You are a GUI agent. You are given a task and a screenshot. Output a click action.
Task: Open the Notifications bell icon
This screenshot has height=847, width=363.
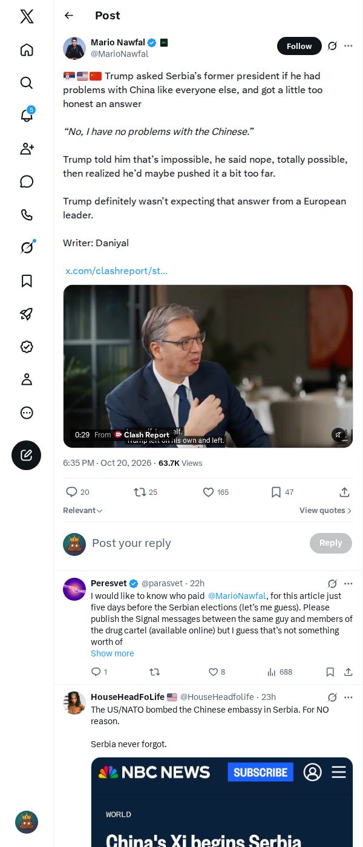click(27, 115)
